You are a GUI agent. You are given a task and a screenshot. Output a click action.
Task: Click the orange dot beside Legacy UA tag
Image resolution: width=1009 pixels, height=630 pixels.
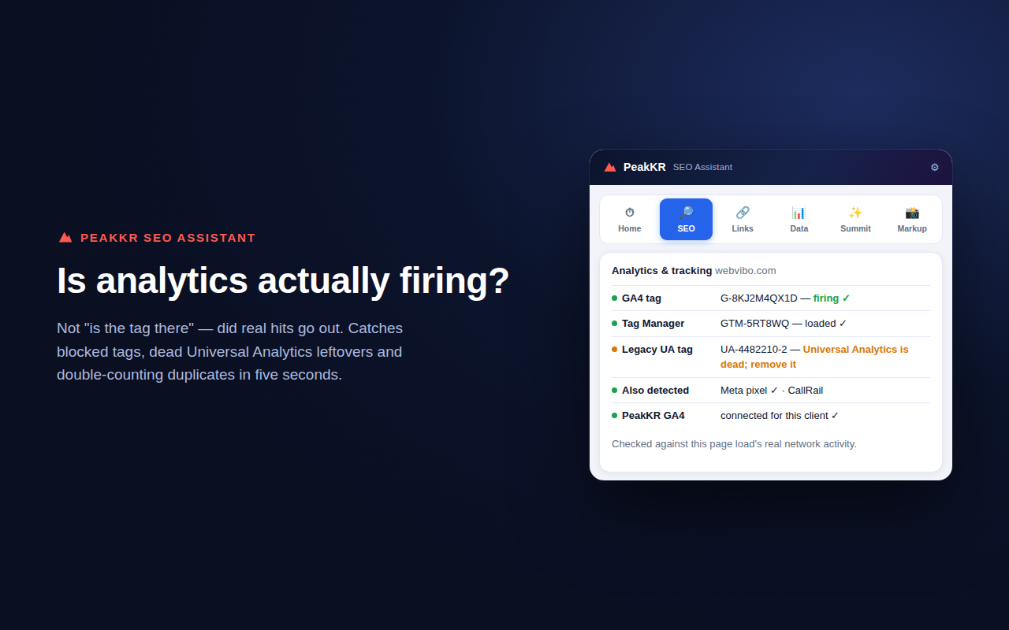[615, 349]
